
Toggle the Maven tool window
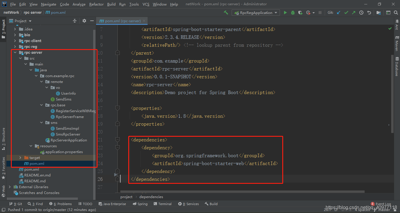(x=397, y=44)
